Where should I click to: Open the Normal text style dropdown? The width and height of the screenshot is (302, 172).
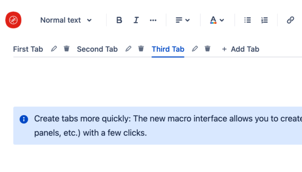click(66, 20)
